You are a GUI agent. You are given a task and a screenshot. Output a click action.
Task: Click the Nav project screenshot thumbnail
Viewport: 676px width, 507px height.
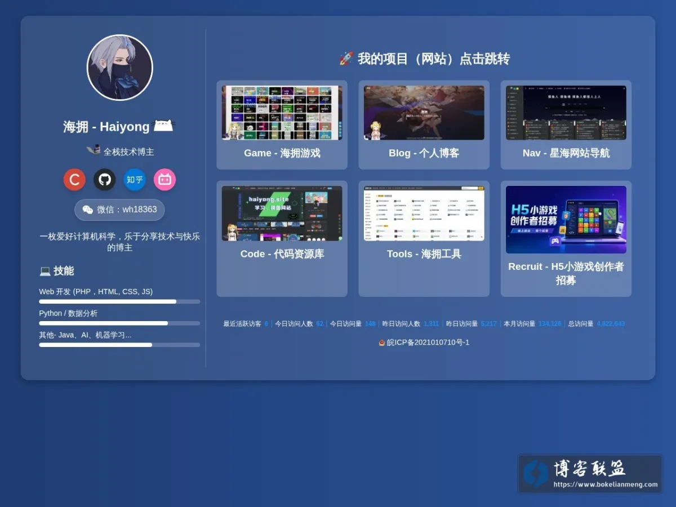coord(566,113)
